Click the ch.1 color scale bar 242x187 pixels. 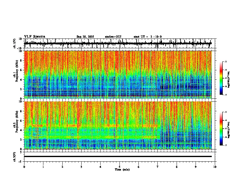point(221,78)
